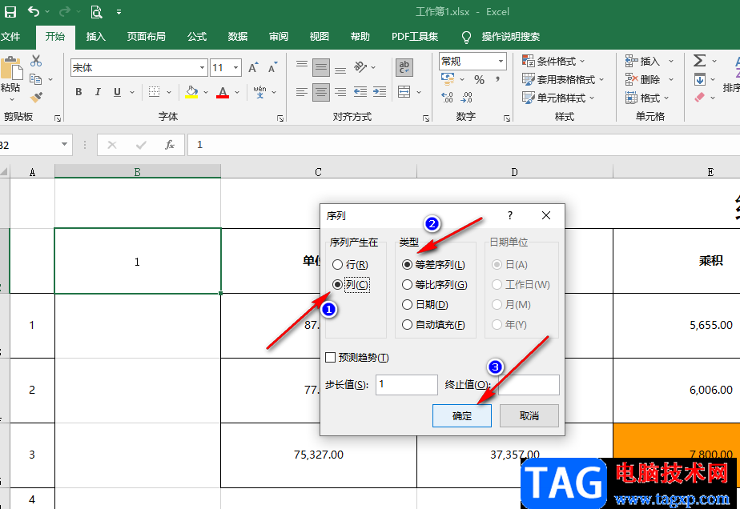Toggle Italic formatting

98,91
